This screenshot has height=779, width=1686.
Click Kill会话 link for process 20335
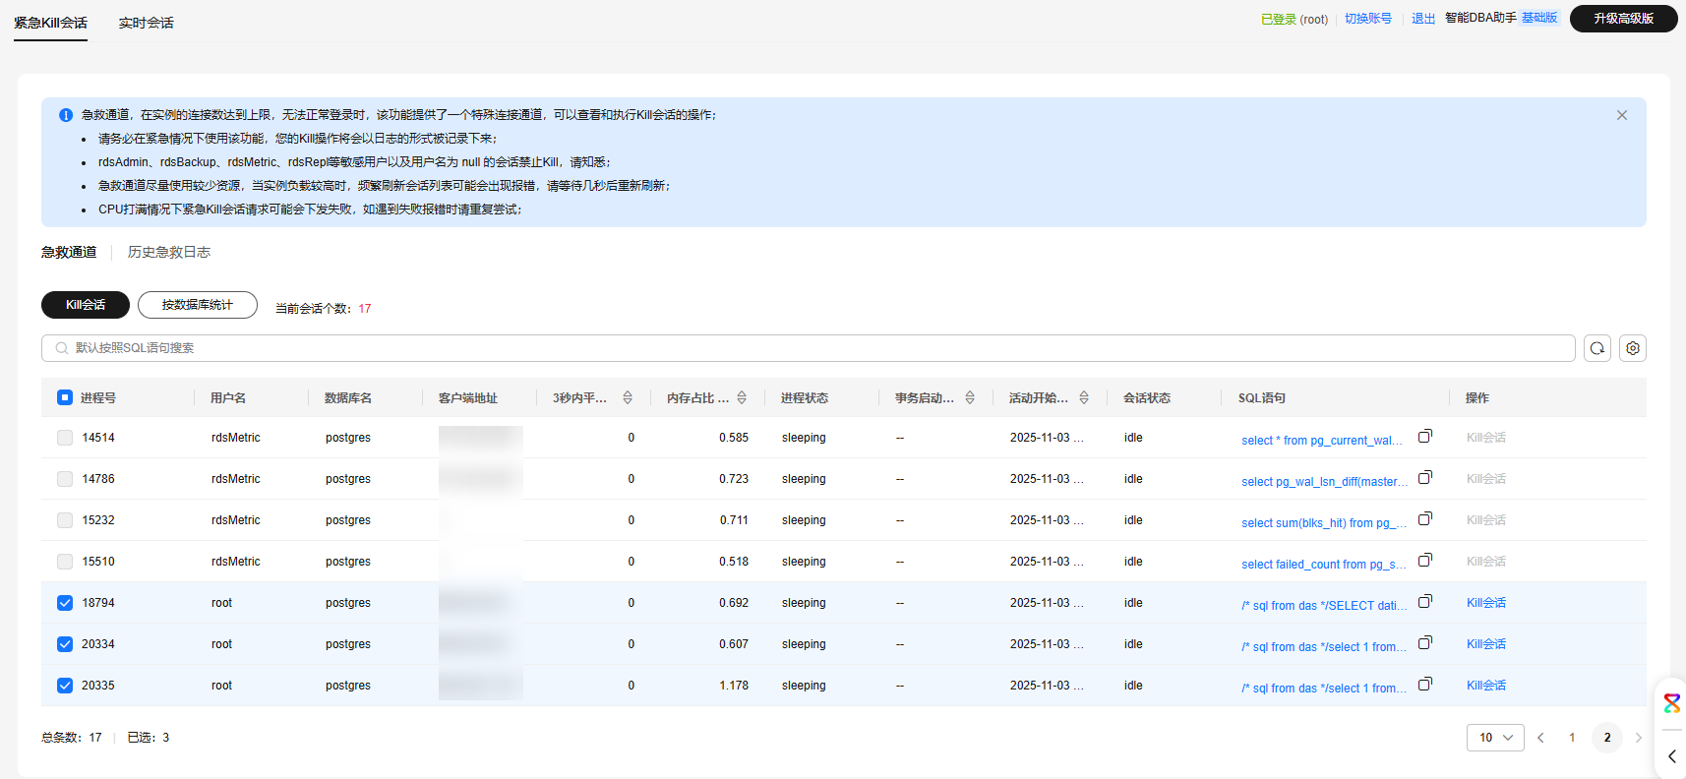(1485, 686)
